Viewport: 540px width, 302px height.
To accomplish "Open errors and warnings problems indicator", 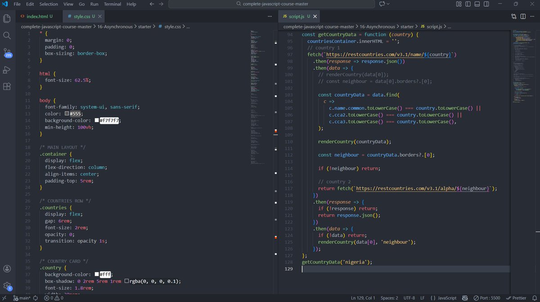I will pos(53,298).
